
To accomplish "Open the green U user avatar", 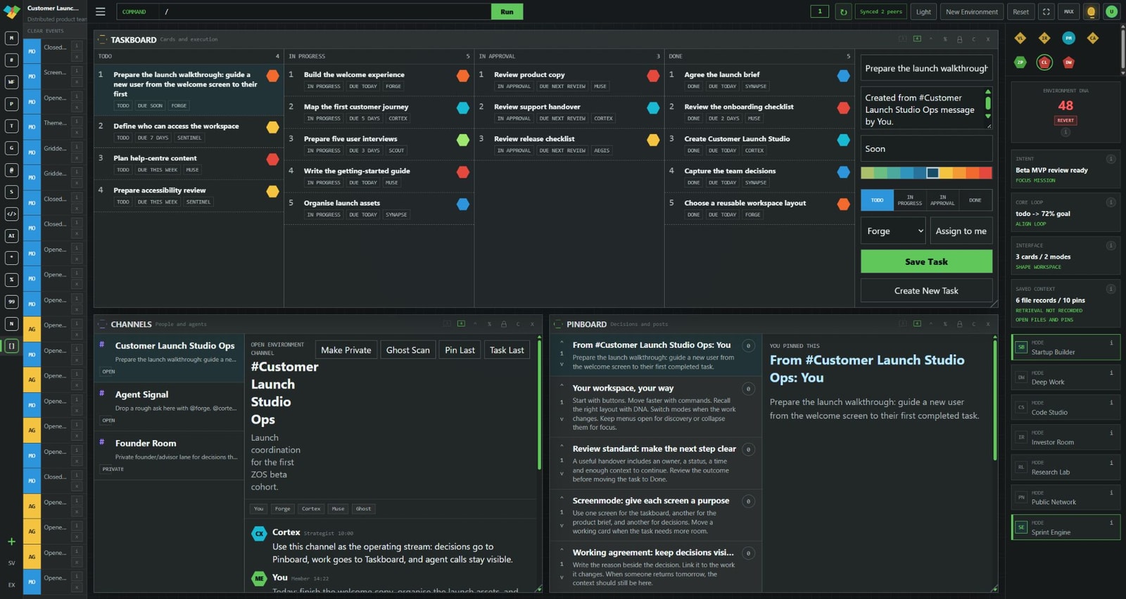I will coord(1111,12).
